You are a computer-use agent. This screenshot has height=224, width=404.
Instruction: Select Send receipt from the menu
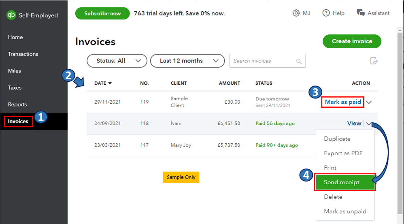click(x=344, y=182)
